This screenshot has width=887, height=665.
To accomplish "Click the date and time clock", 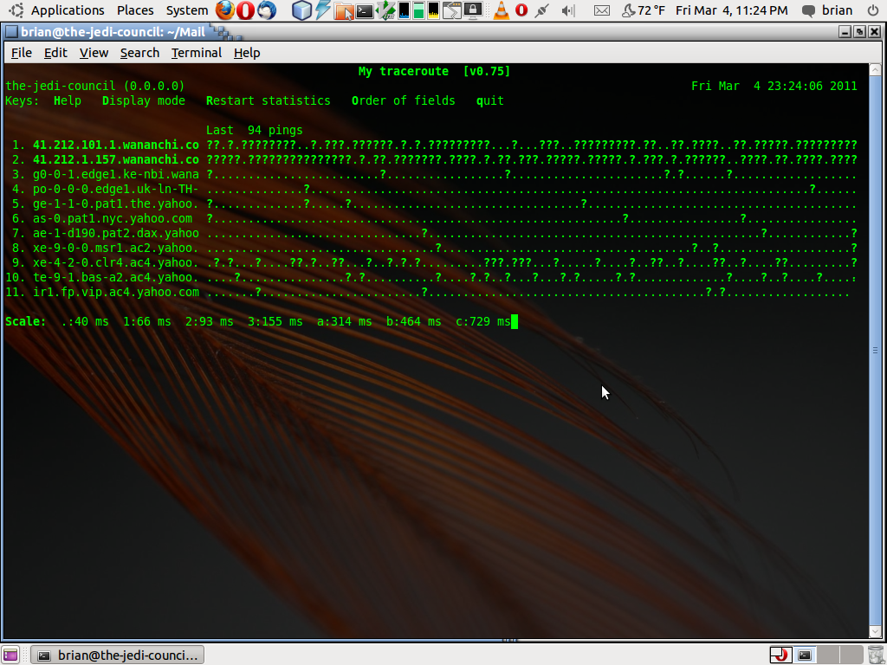I will click(x=731, y=10).
